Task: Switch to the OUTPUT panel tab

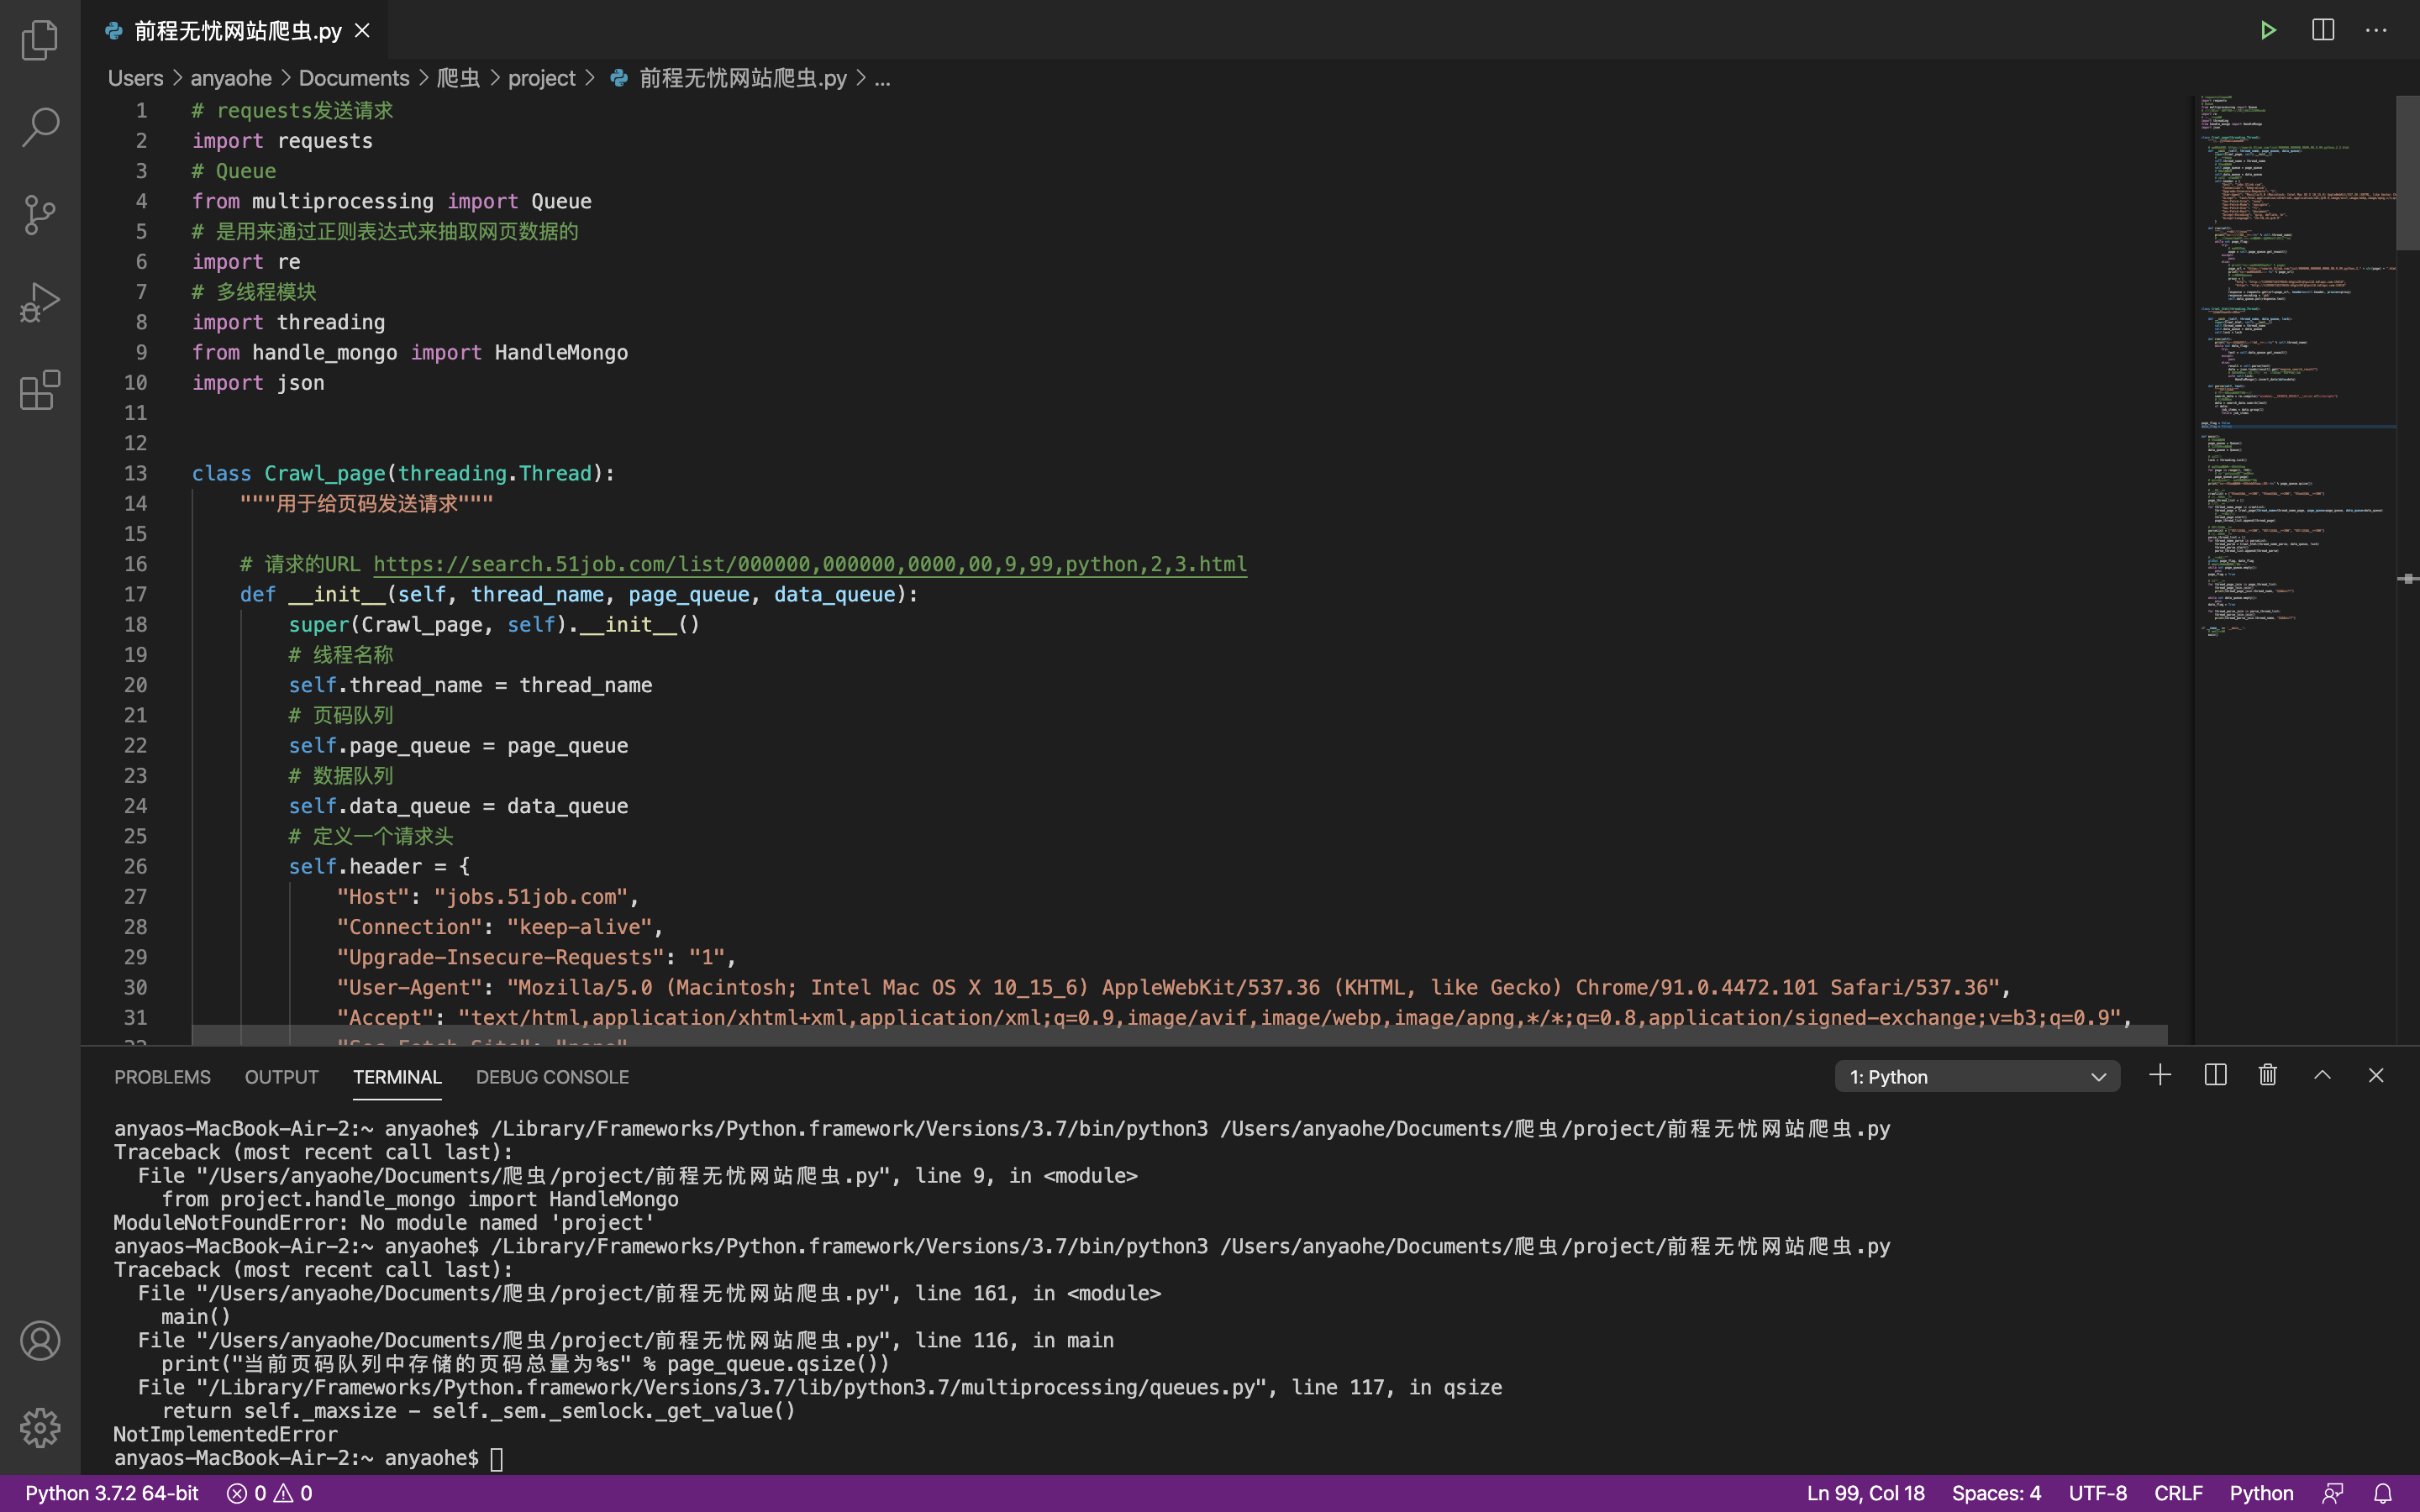Action: click(x=282, y=1077)
